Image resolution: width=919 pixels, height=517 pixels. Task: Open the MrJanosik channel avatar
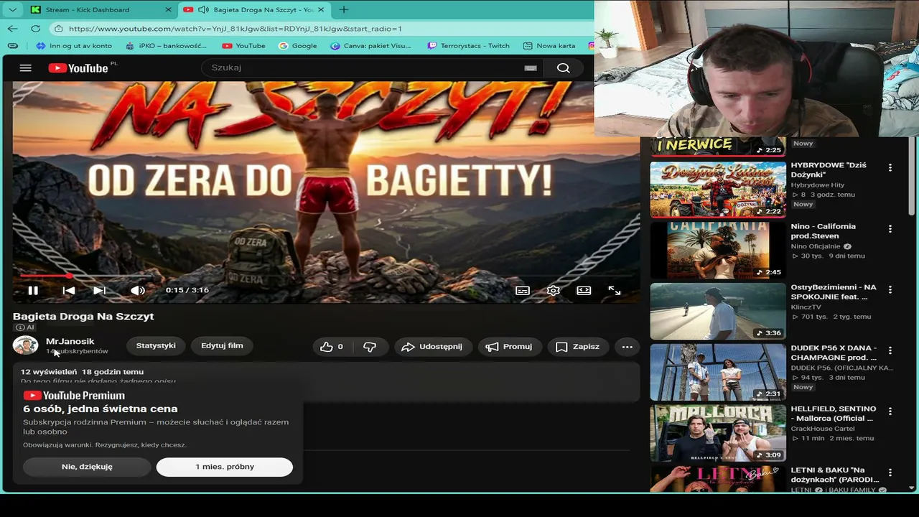pyautogui.click(x=25, y=345)
